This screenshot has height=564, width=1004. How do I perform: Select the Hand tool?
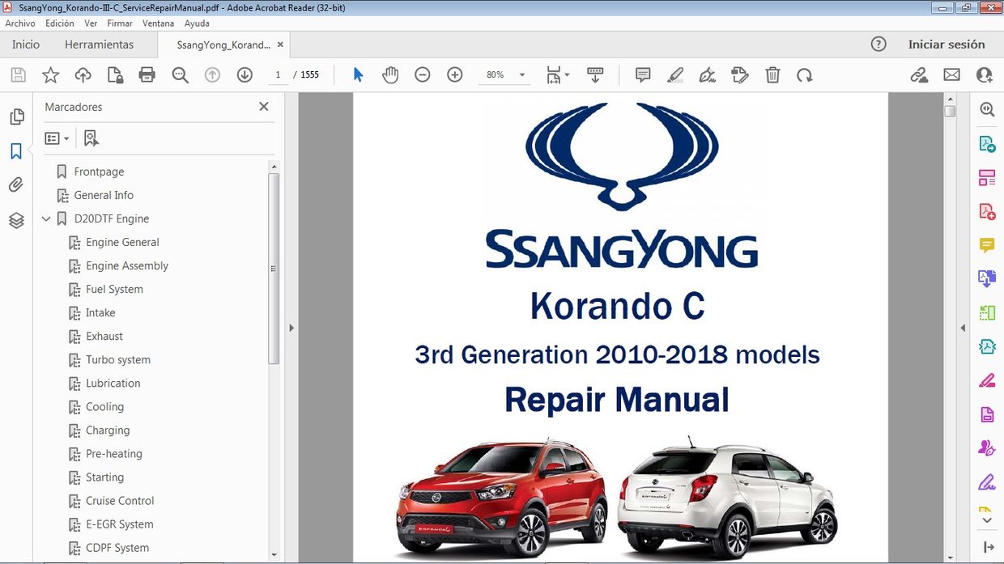tap(390, 74)
